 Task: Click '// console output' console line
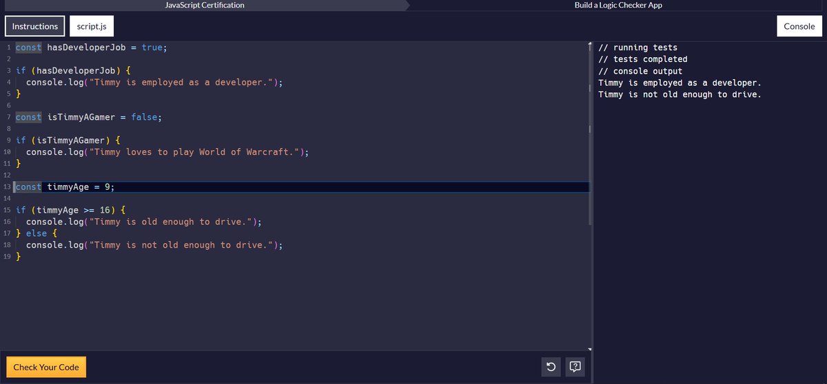pos(640,71)
